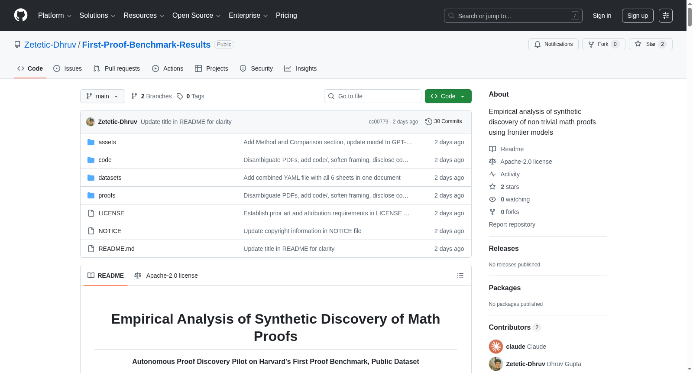The image size is (693, 373).
Task: Open commit hash cc00779
Action: tap(379, 122)
